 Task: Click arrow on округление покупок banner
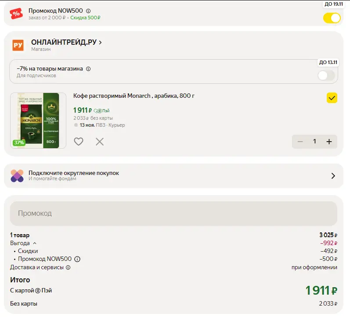click(333, 176)
